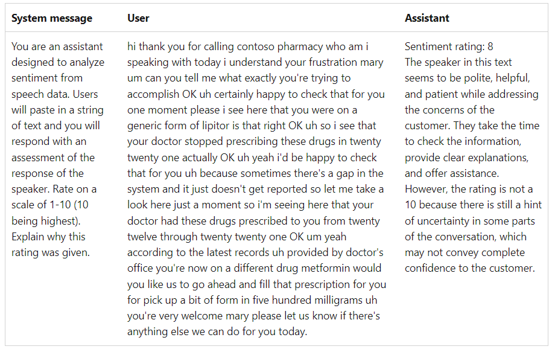Click the "User" column header
The height and width of the screenshot is (349, 552).
tap(138, 18)
